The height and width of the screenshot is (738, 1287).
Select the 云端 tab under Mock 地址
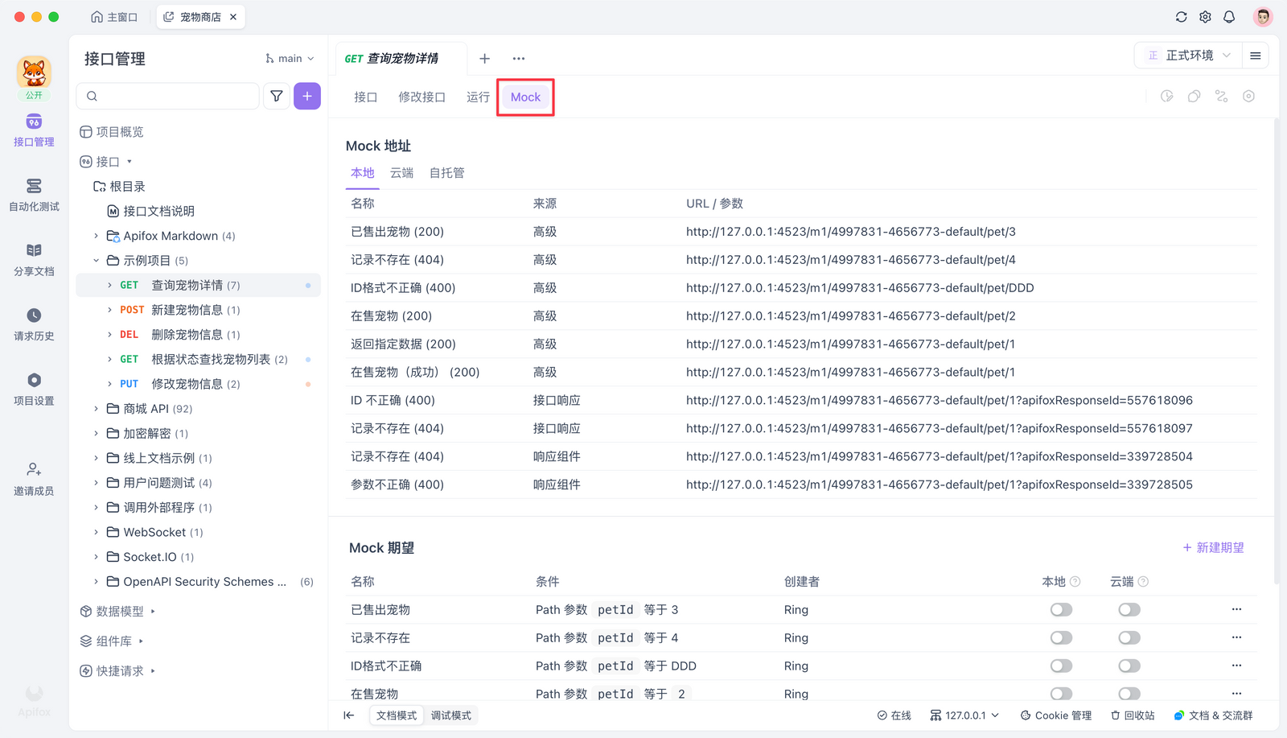pos(401,172)
